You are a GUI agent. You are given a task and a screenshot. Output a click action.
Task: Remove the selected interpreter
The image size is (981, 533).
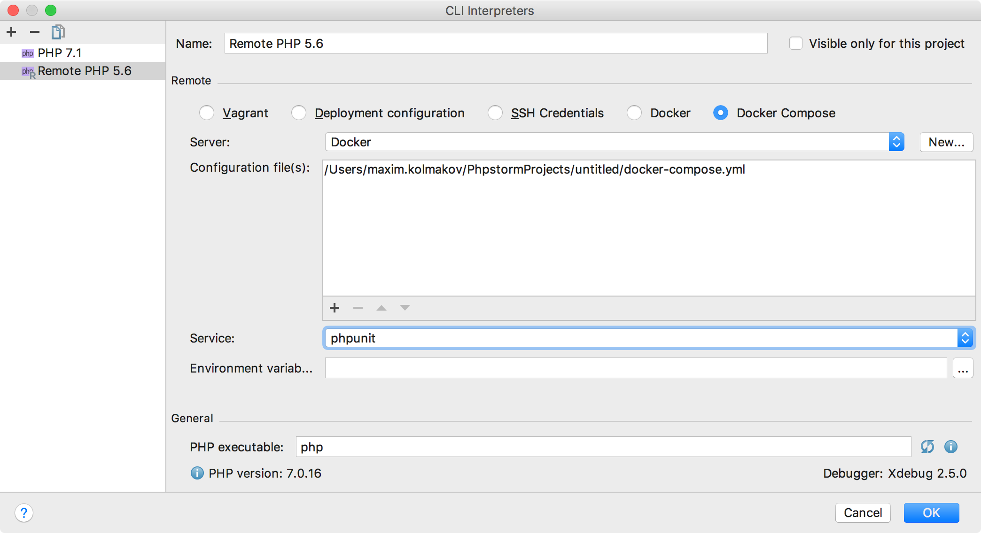tap(35, 32)
